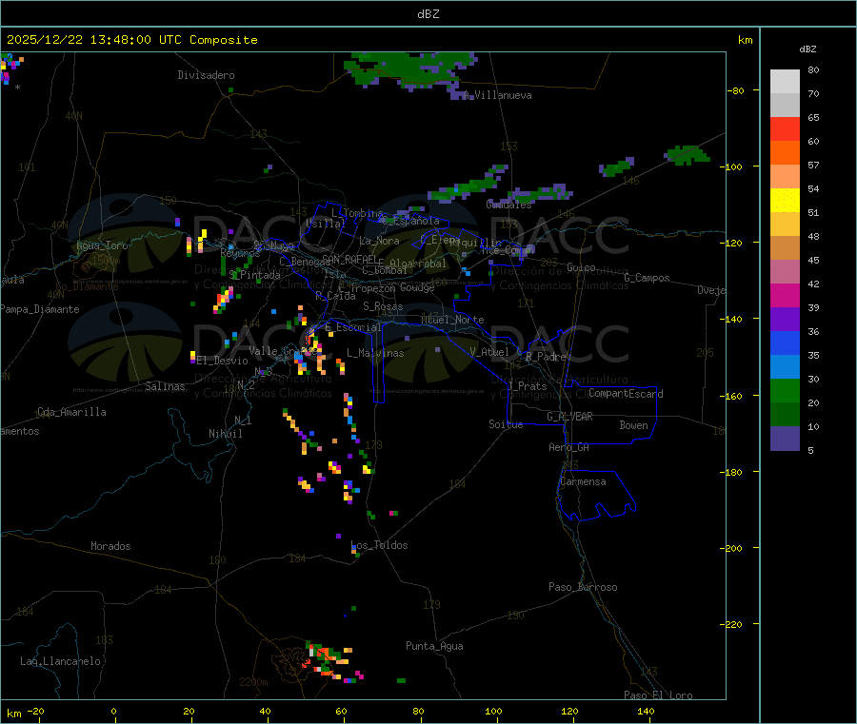Click the Carmensa place label

tap(583, 481)
